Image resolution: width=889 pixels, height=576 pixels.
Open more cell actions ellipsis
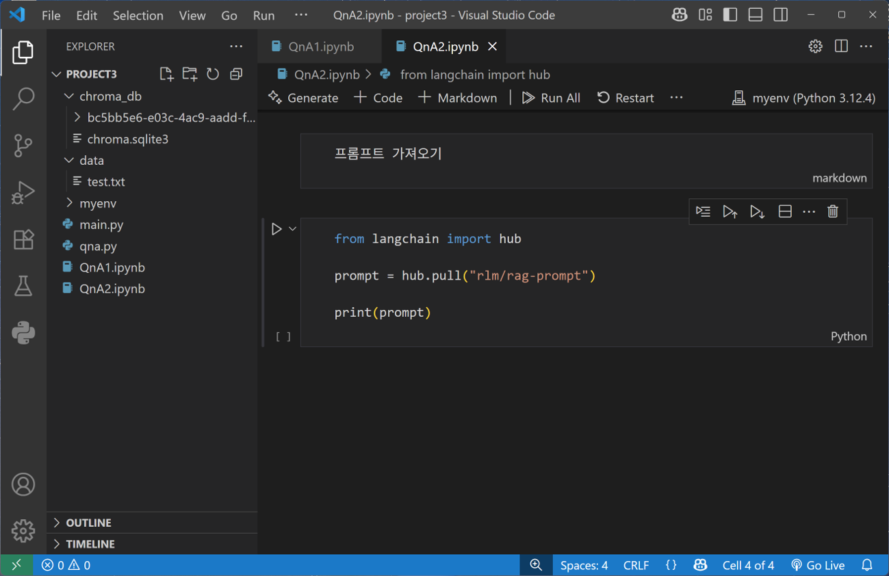click(x=809, y=211)
